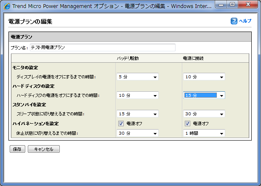Screen dimensions: 261x186
Task: Click the 保存 button
Action: tap(17, 149)
